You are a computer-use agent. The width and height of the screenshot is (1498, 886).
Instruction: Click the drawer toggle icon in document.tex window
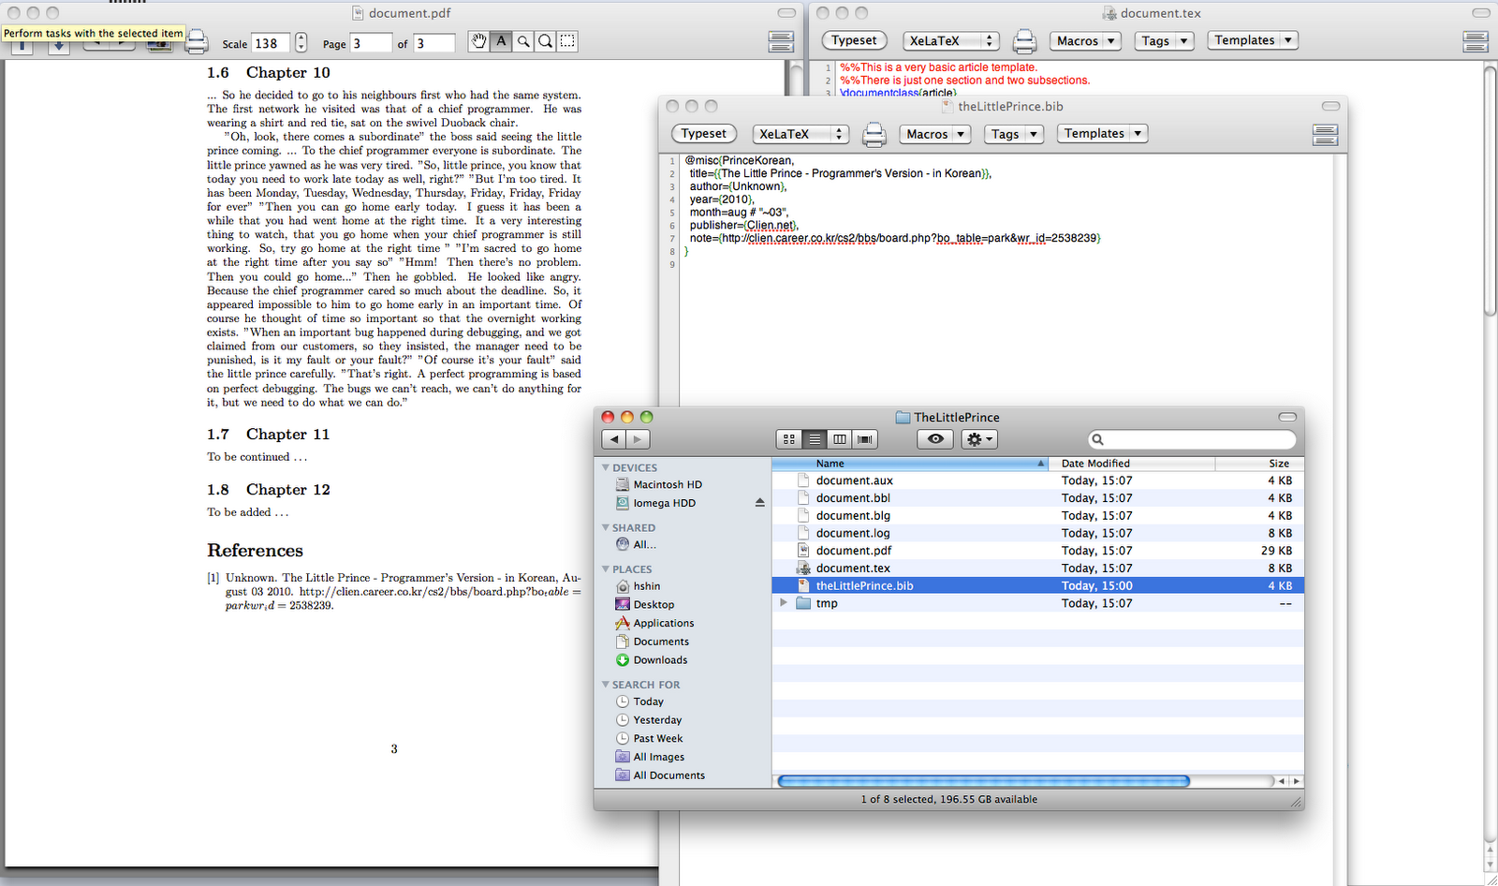pyautogui.click(x=1474, y=41)
